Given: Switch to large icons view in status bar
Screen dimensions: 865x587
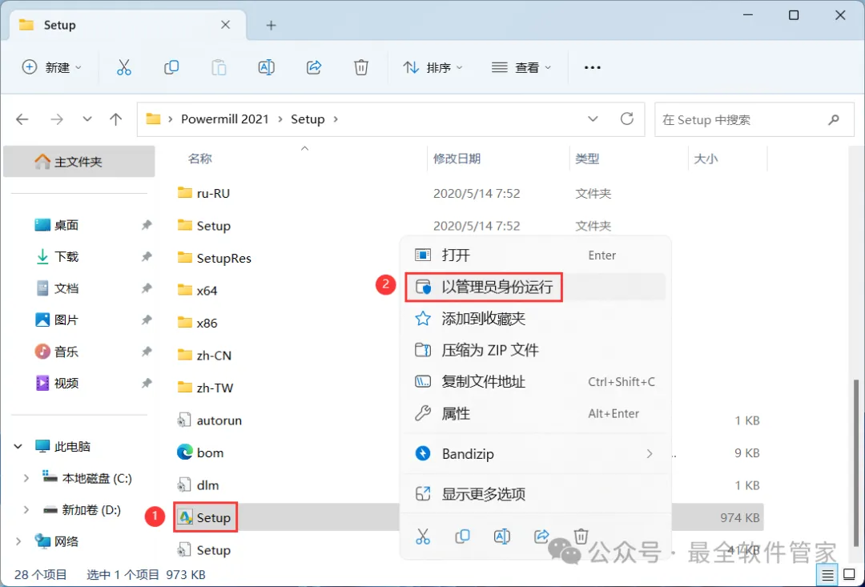Looking at the screenshot, I should 848,576.
